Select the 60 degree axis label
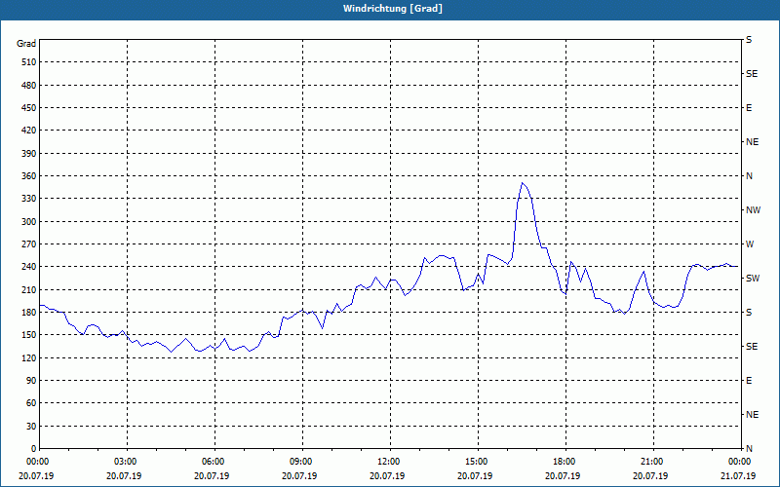The height and width of the screenshot is (487, 780). click(x=31, y=403)
